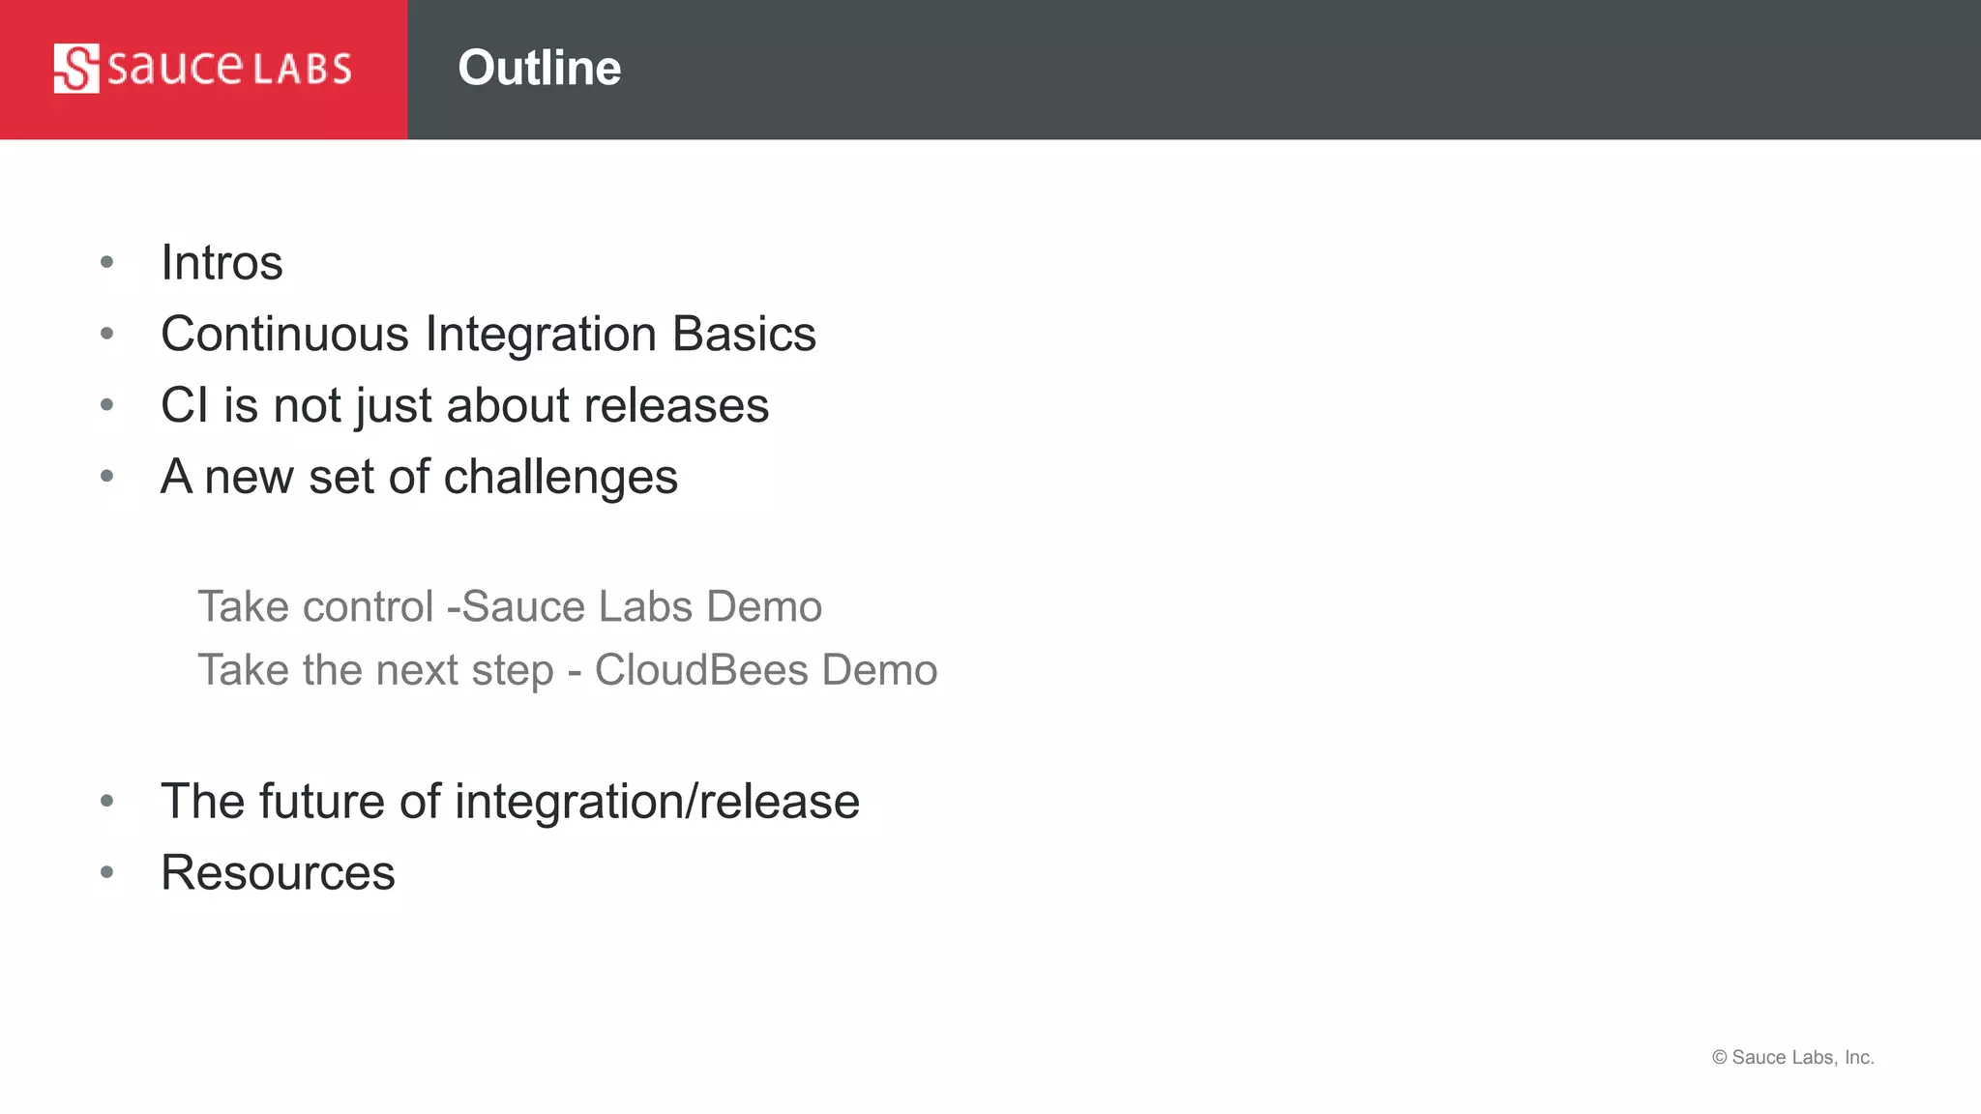
Task: Click bullet dot before A new set
Action: (x=107, y=476)
